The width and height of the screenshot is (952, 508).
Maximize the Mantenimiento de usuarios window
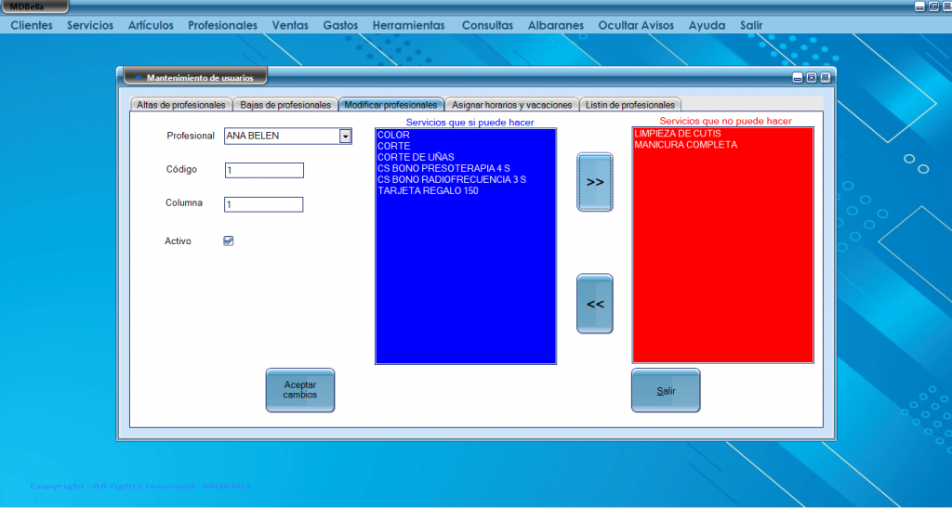pyautogui.click(x=812, y=78)
